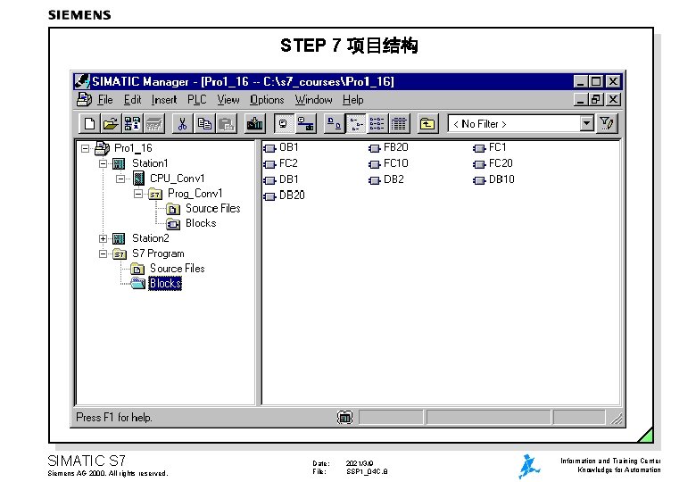696x482 pixels.
Task: Click the SIMATIC Manager title bar icon
Action: point(82,81)
